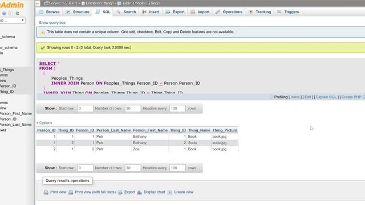Focus the upper Start row input field
The image size is (365, 205).
click(85, 109)
